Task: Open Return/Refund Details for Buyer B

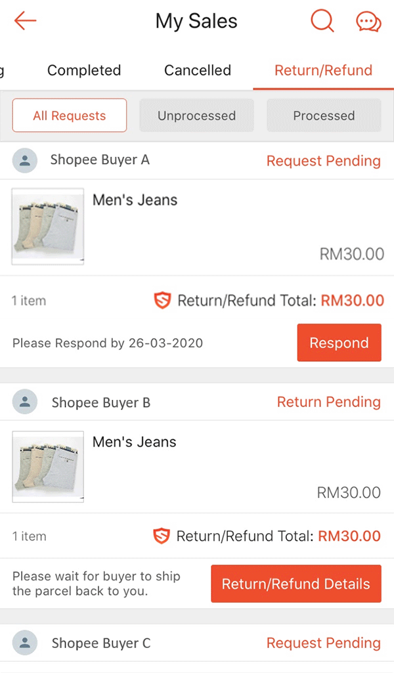Action: 295,584
